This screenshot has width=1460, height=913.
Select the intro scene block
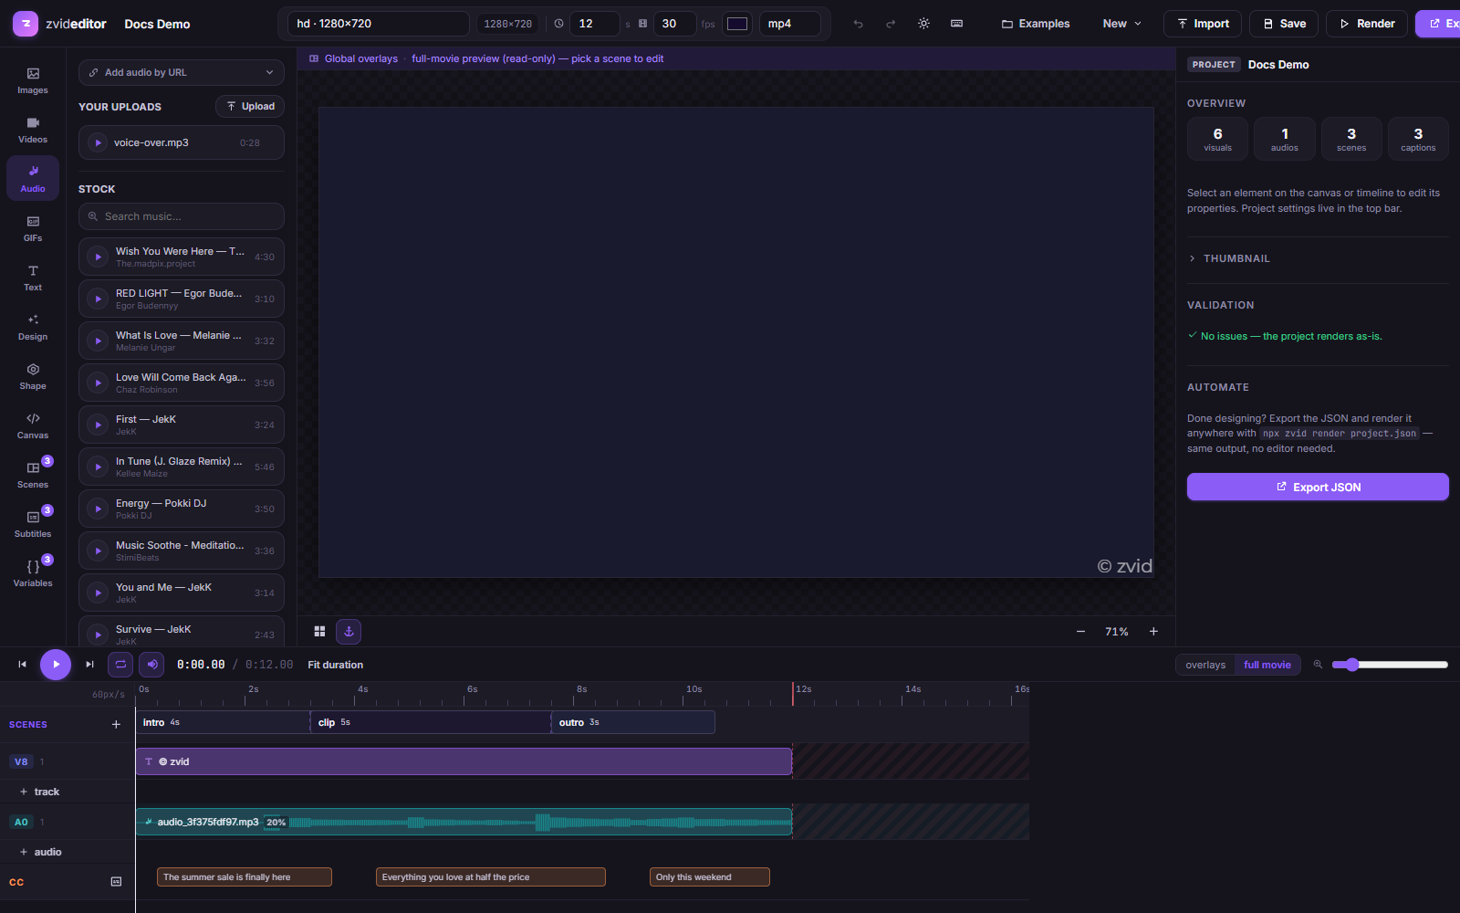click(223, 722)
